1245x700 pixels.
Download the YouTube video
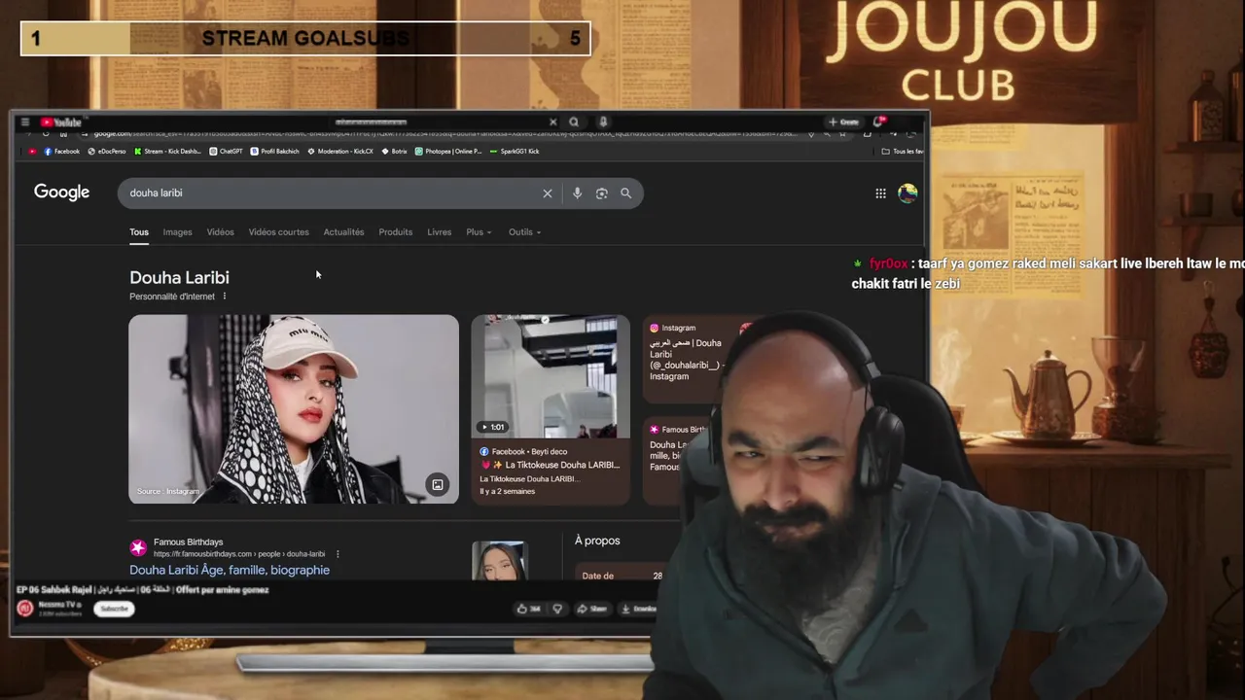[x=640, y=610]
